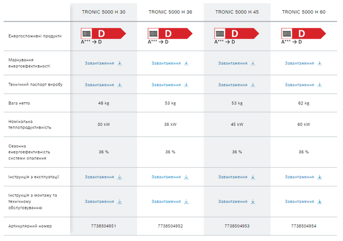343x241 pixels.
Task: Select article number 7738504951
Action: (103, 226)
